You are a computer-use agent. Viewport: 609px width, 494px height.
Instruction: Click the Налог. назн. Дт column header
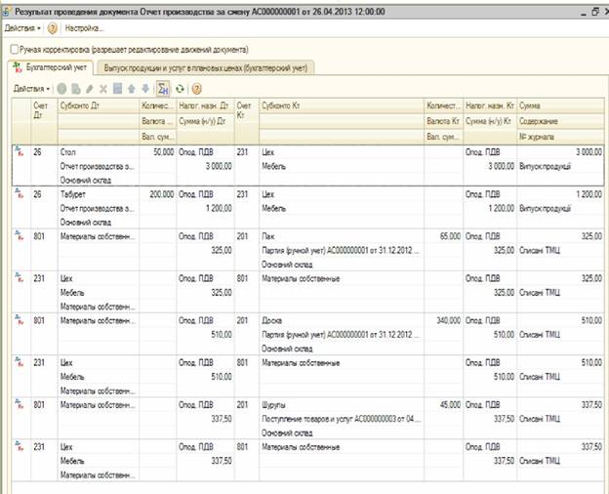[x=206, y=106]
